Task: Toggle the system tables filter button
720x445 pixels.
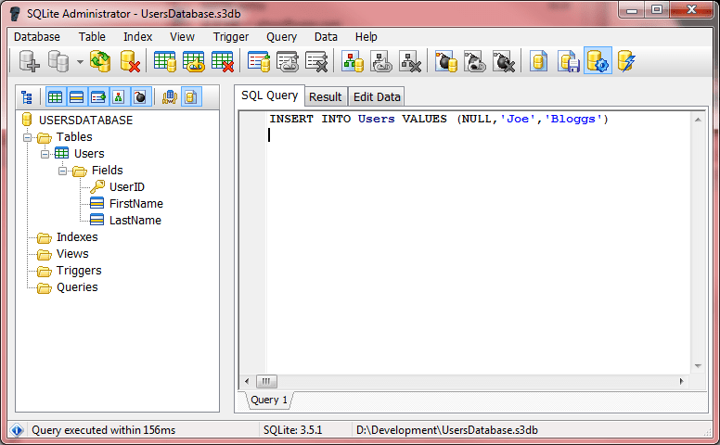Action: click(170, 96)
